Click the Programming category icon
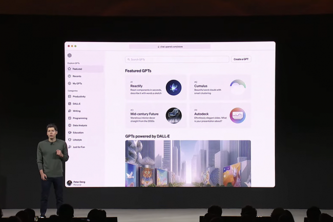The image size is (333, 222). pyautogui.click(x=70, y=118)
